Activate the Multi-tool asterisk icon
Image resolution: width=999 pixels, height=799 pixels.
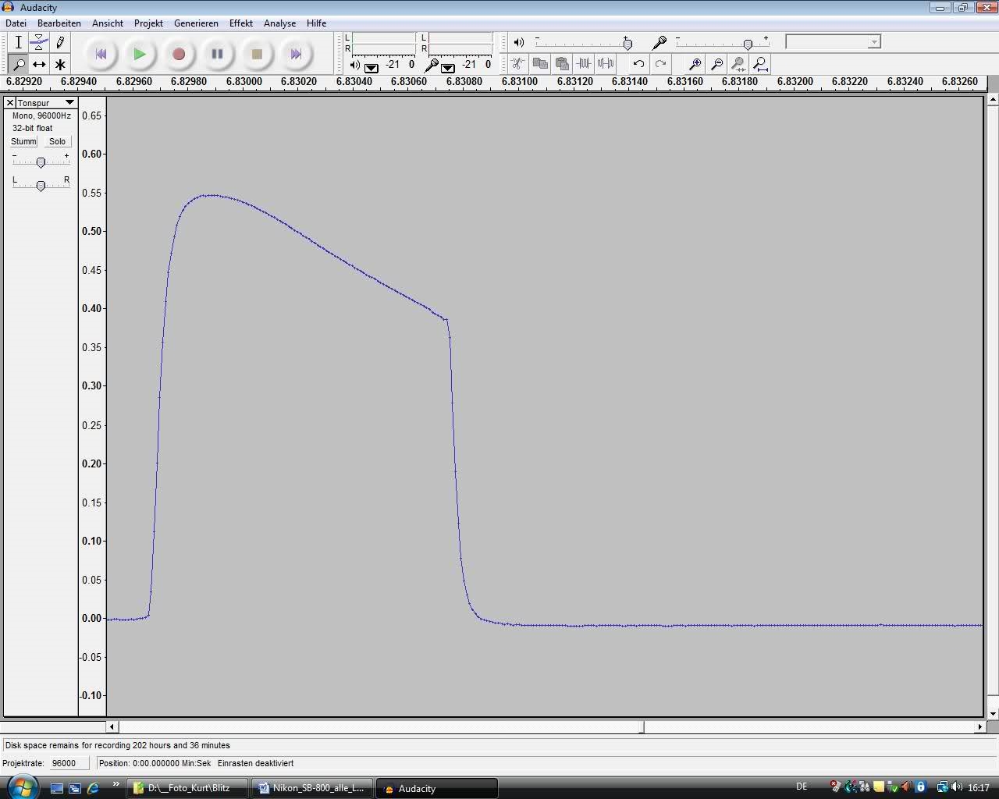pos(60,65)
